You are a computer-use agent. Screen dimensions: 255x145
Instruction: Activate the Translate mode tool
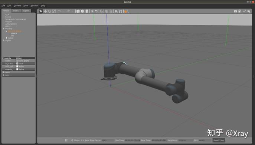45,11
